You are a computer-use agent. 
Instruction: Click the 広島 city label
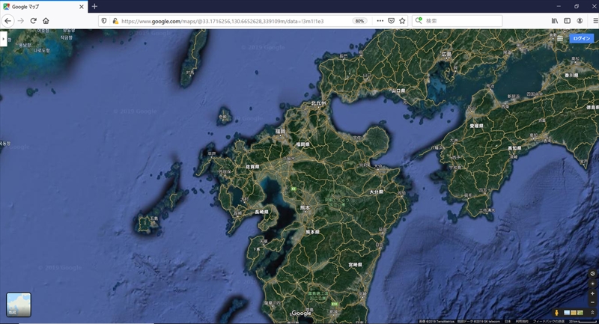(446, 54)
